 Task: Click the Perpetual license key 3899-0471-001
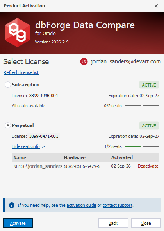coord(44,136)
